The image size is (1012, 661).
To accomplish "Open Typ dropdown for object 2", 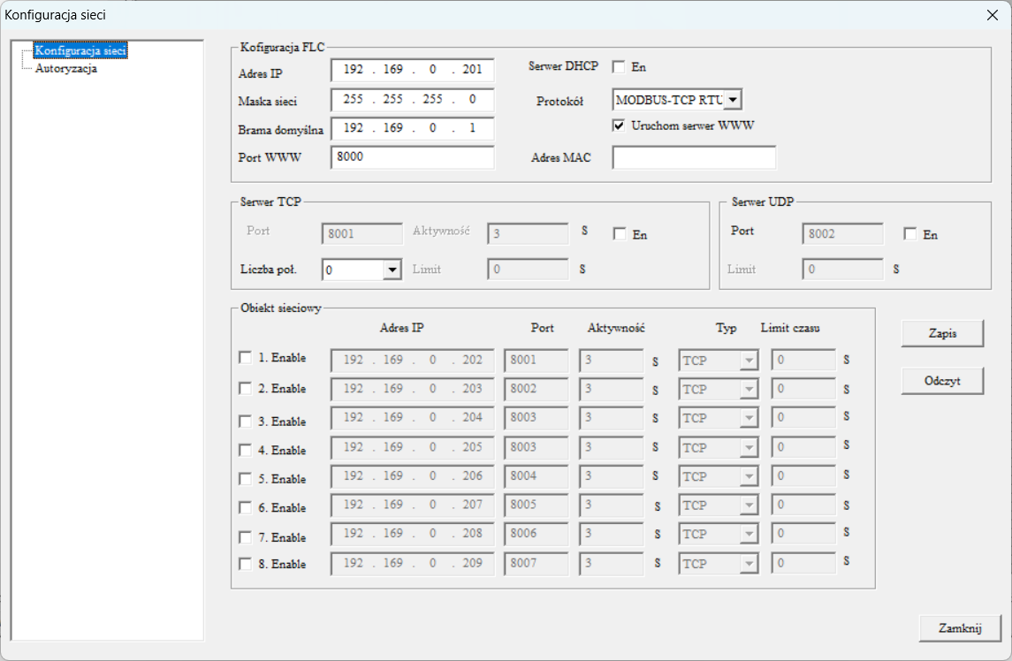I will (749, 390).
